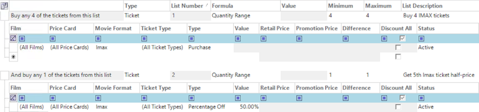Clear filters icon in list 1 filter row
The image size is (479, 112).
tap(13, 38)
